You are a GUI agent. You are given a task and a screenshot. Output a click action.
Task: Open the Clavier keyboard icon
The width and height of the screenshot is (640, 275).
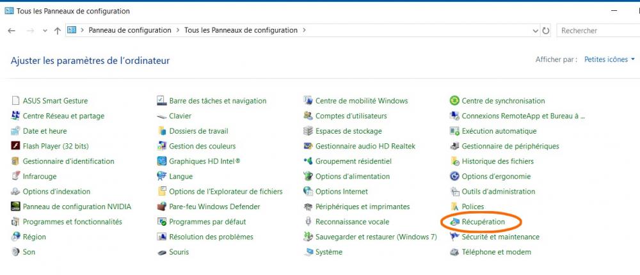coord(162,116)
